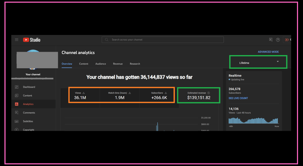Click the Subtitles icon in sidebar
This screenshot has height=166, width=303.
17,121
